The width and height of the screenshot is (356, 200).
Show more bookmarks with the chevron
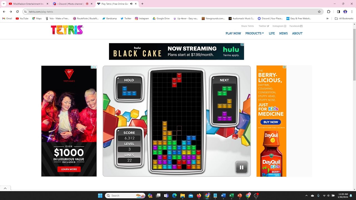point(327,19)
